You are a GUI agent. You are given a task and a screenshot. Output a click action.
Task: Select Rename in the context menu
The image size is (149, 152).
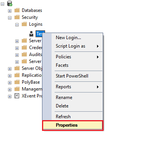coord(73,97)
